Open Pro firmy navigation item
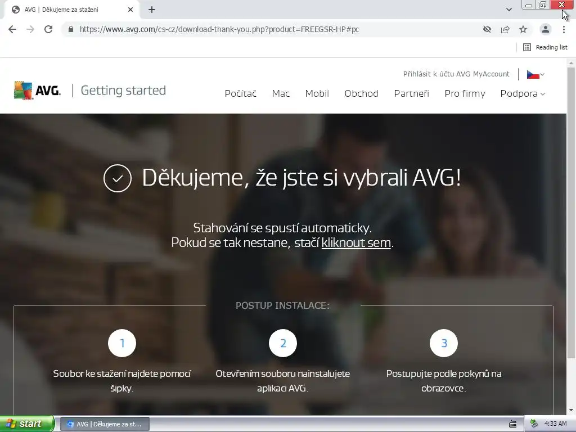This screenshot has height=432, width=576. (x=465, y=94)
